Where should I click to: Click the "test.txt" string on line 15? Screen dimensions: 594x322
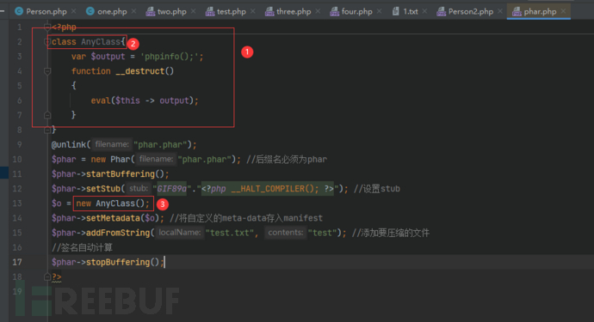pyautogui.click(x=229, y=233)
